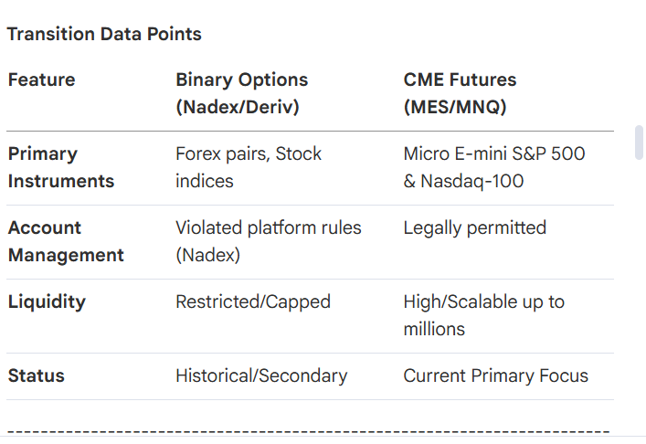Click the dashed divider line below table
Viewport: 646px width, 444px height.
coord(309,431)
